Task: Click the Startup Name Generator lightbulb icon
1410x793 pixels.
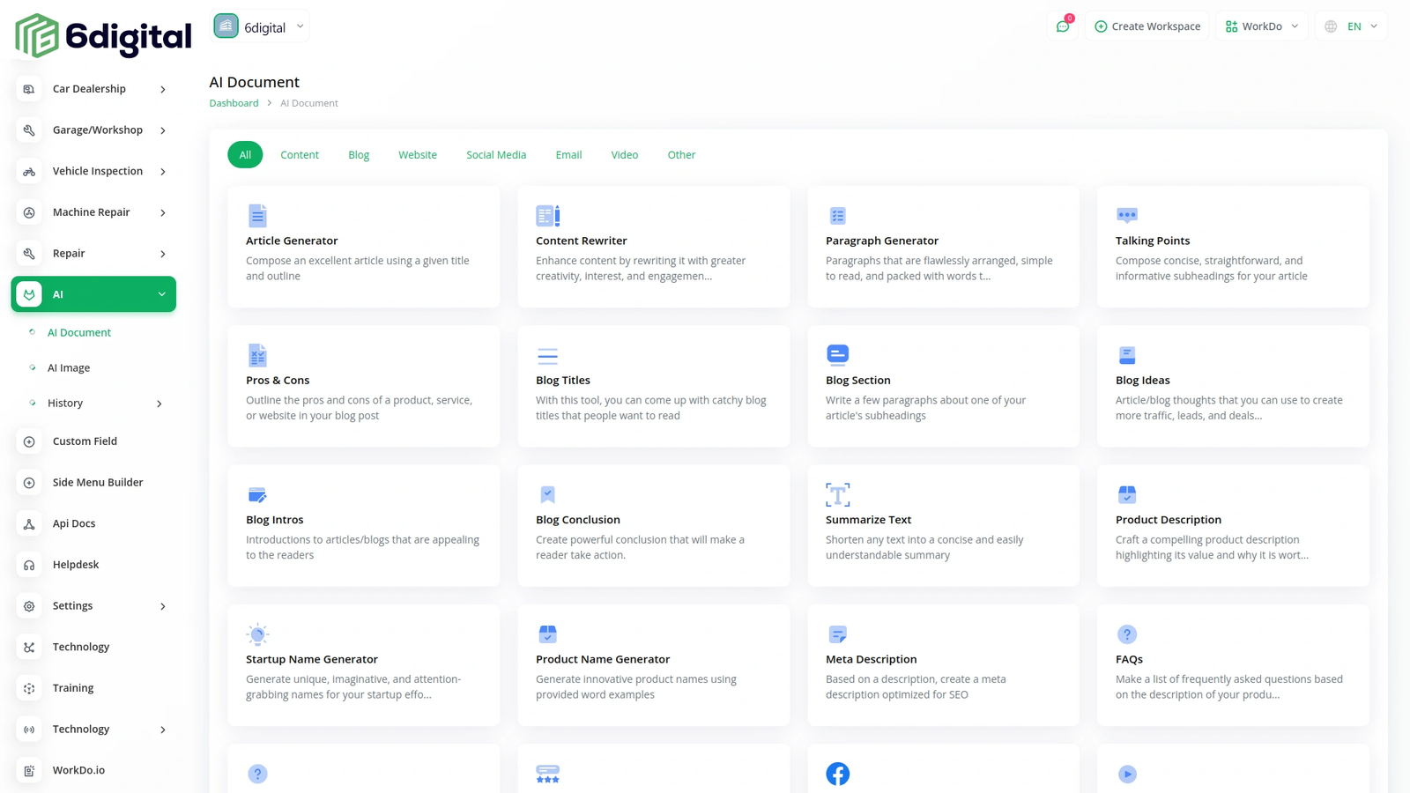Action: (257, 634)
